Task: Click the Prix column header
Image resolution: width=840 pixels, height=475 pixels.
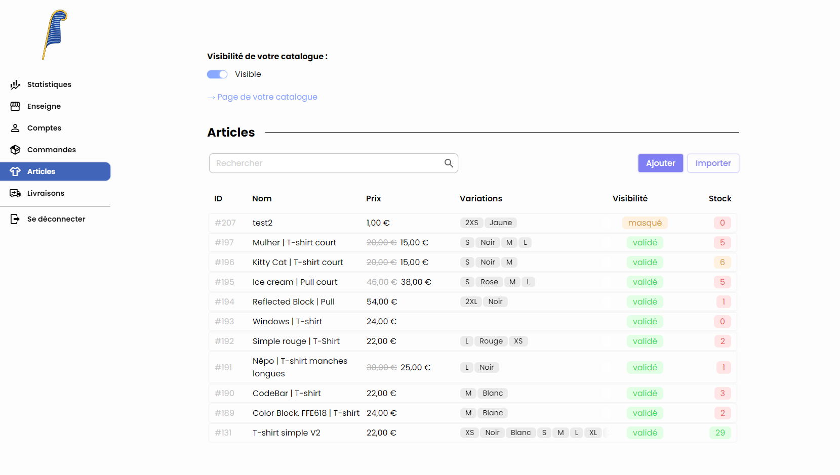Action: coord(373,198)
